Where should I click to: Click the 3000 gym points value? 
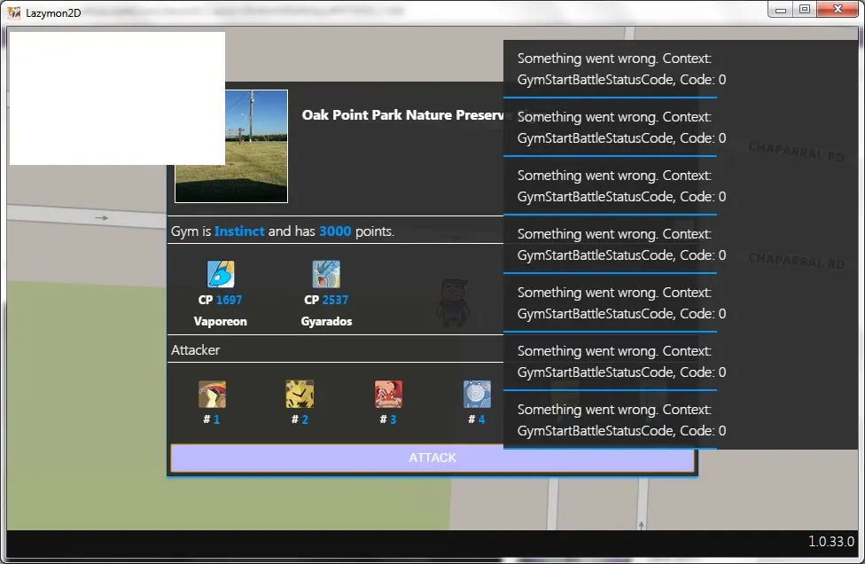tap(335, 231)
